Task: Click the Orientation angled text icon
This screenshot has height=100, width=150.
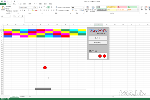Action: (51, 7)
